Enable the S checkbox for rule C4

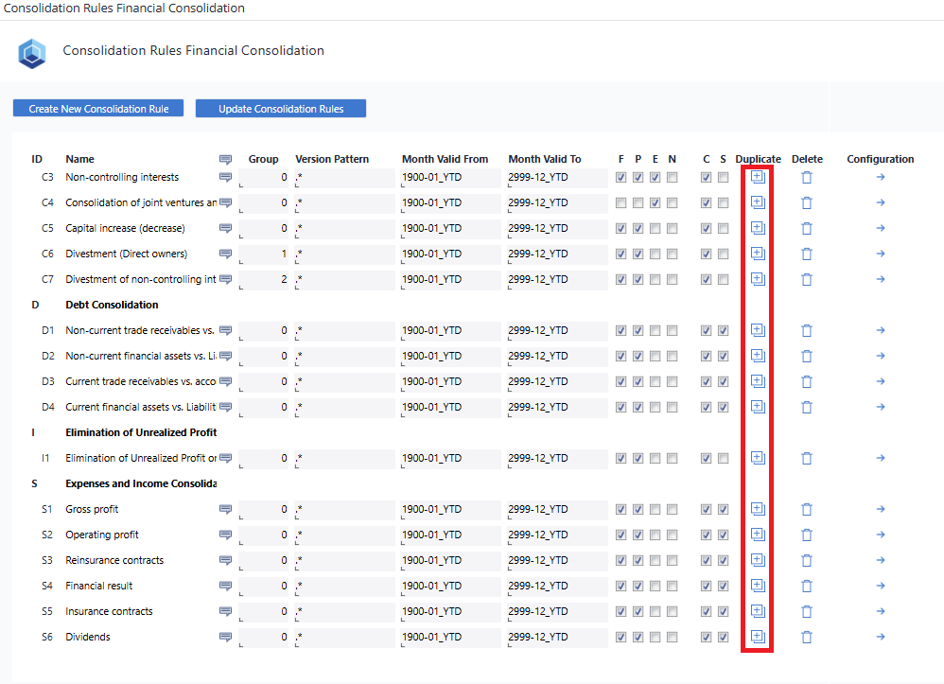tap(723, 202)
